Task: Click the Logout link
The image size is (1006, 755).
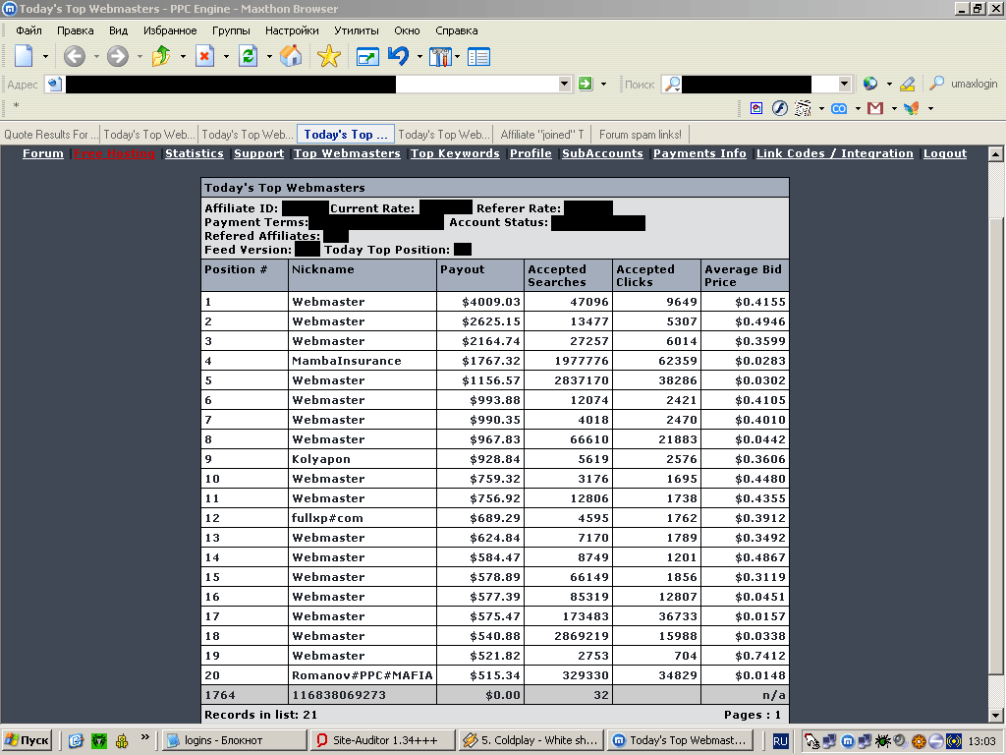Action: pyautogui.click(x=944, y=153)
